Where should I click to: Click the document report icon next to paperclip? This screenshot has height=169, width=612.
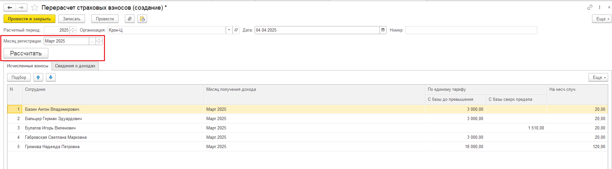coord(142,19)
